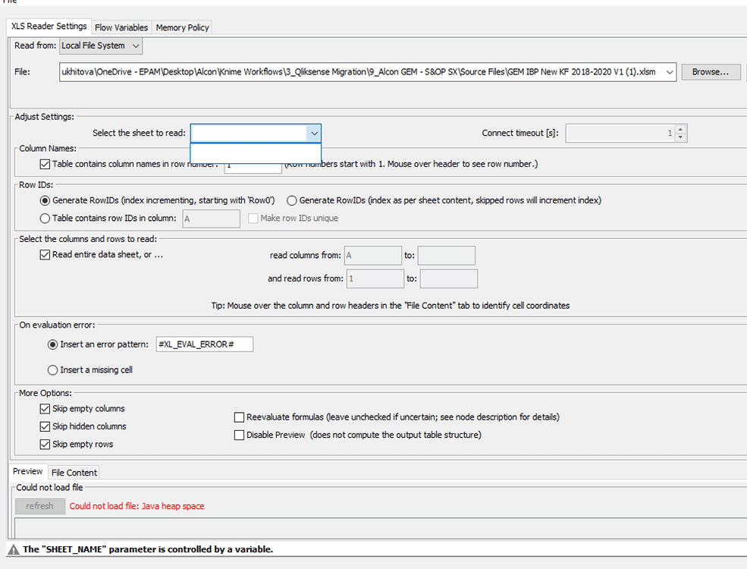This screenshot has width=747, height=569.
Task: Click the refresh button in Preview
Action: (x=39, y=505)
